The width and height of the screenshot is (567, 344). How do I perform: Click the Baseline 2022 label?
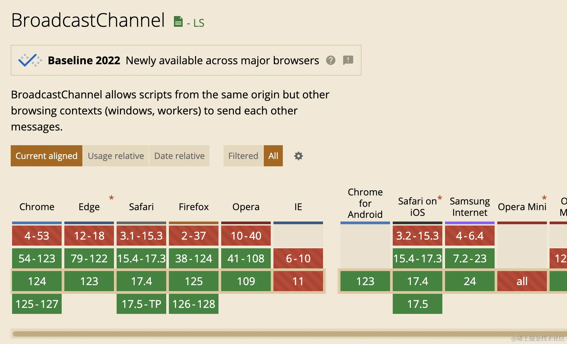(84, 61)
